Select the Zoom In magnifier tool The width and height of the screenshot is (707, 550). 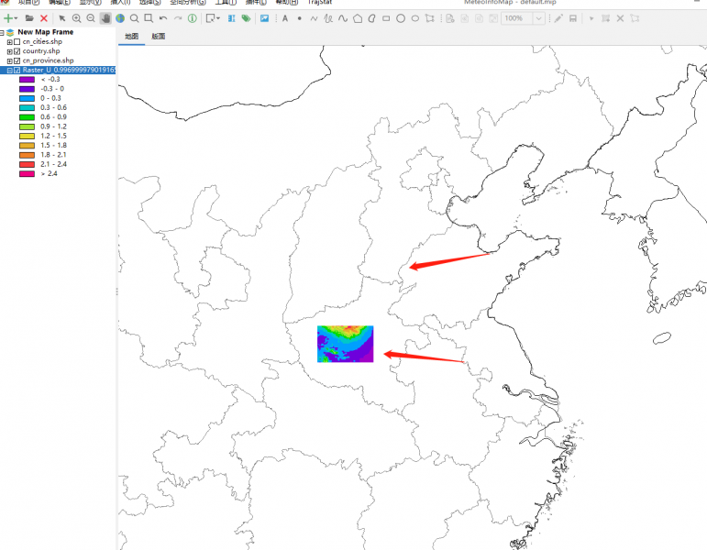tap(76, 18)
